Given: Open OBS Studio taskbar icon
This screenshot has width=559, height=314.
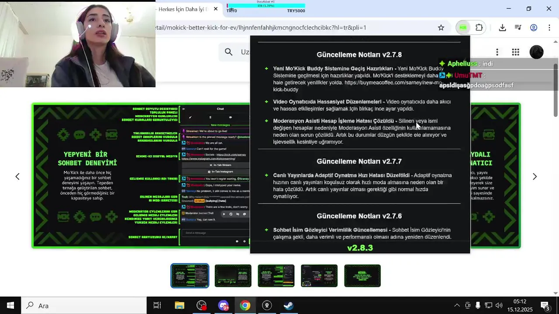Looking at the screenshot, I should (201, 305).
